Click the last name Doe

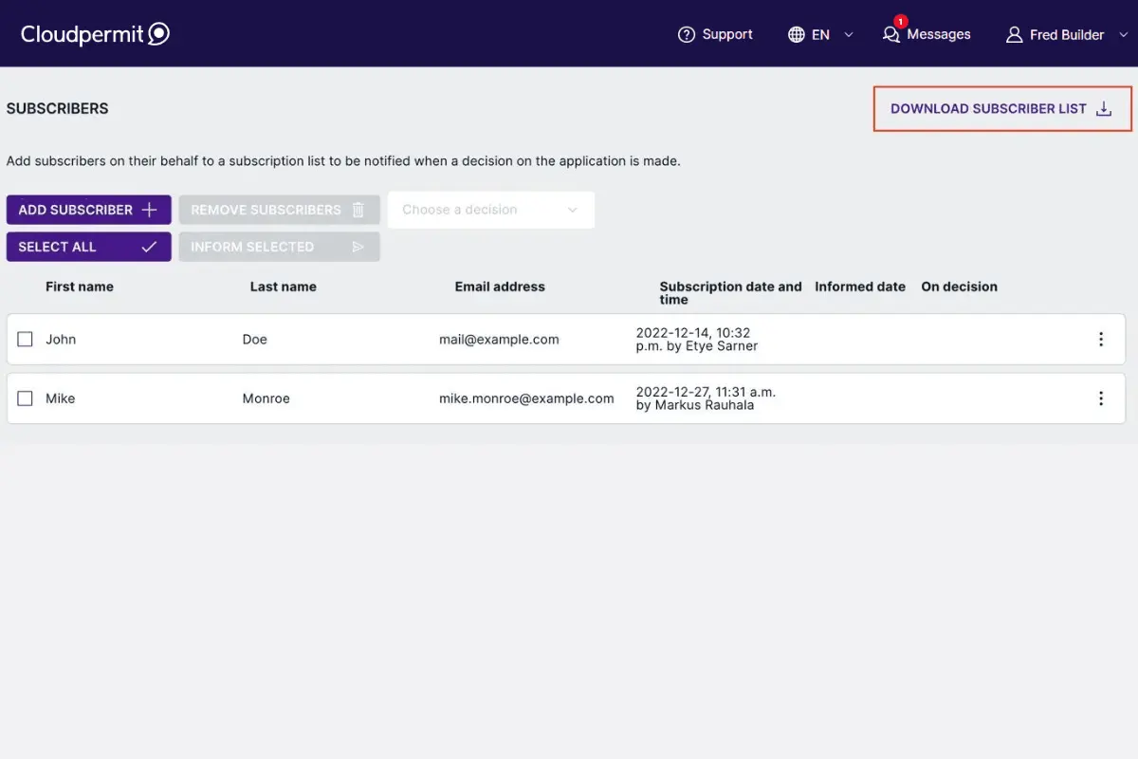[255, 340]
